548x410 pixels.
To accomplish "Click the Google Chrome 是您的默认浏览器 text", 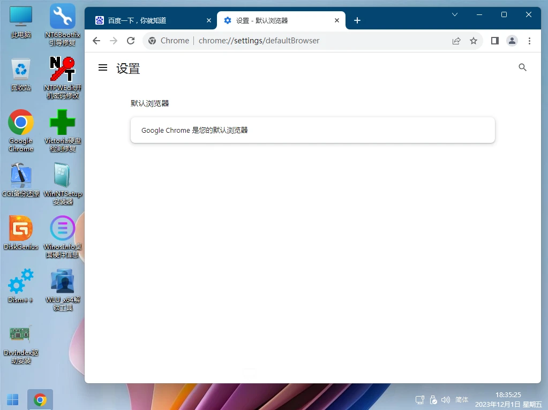I will click(194, 130).
